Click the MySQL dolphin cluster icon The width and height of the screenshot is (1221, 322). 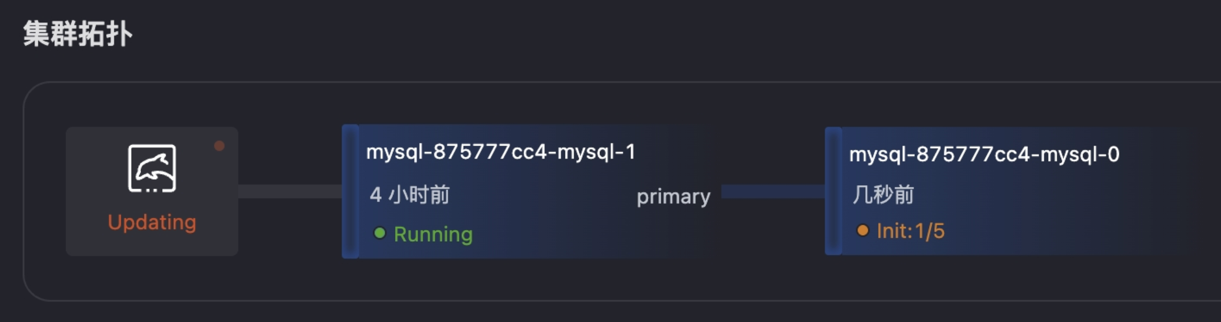pos(152,168)
